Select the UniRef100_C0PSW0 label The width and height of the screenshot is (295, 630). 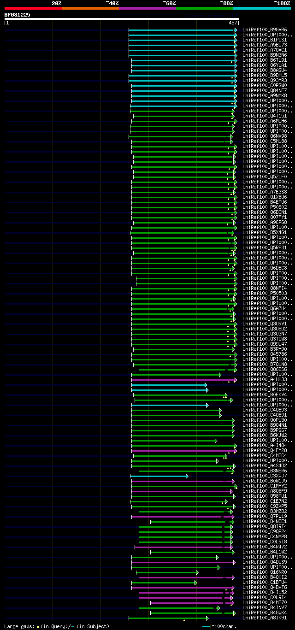[x=264, y=85]
